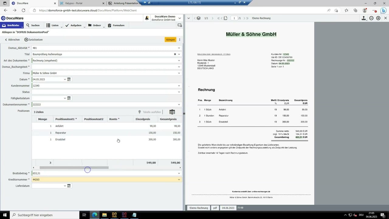Open Microsoft Edge from the taskbar
Image resolution: width=389 pixels, height=219 pixels.
[x=95, y=215]
